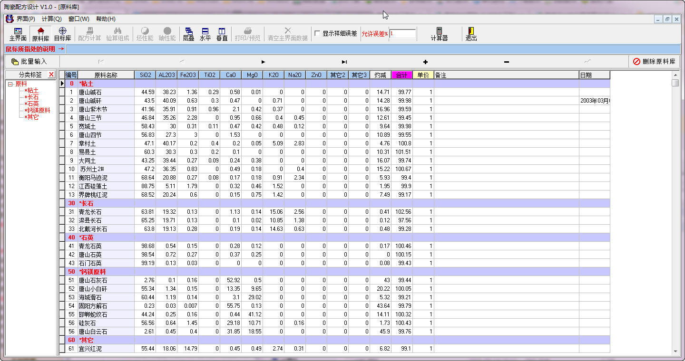Go to last record navigator arrow

(x=344, y=62)
